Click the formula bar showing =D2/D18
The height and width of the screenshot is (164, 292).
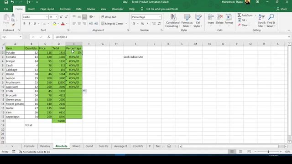coord(172,37)
